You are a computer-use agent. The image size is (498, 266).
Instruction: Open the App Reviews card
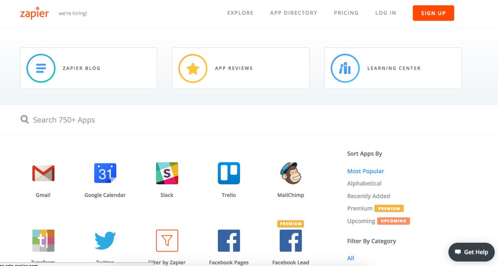coord(240,68)
